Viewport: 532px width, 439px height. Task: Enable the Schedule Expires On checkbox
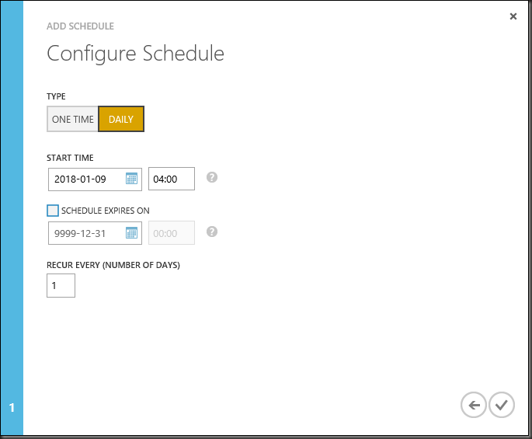pyautogui.click(x=53, y=211)
